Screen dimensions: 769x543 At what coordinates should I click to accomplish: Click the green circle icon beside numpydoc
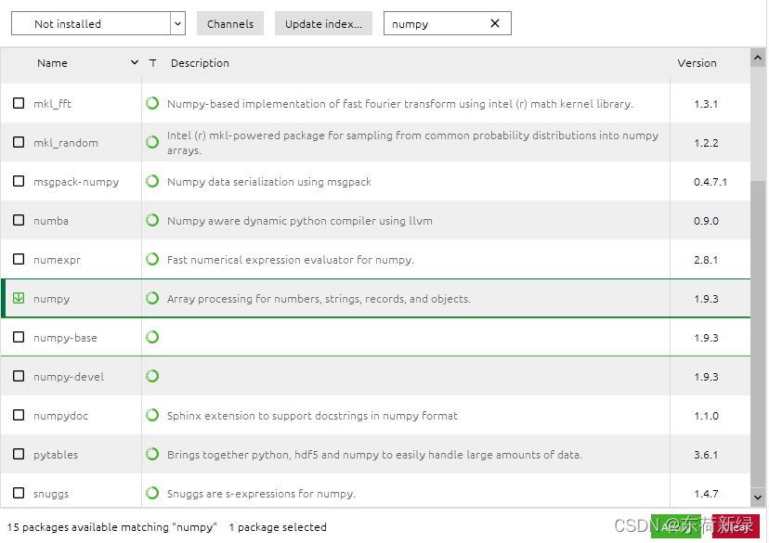coord(152,415)
